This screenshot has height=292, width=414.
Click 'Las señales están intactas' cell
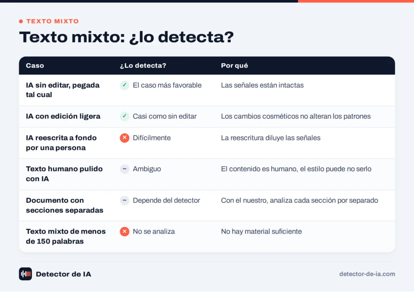[x=262, y=85]
